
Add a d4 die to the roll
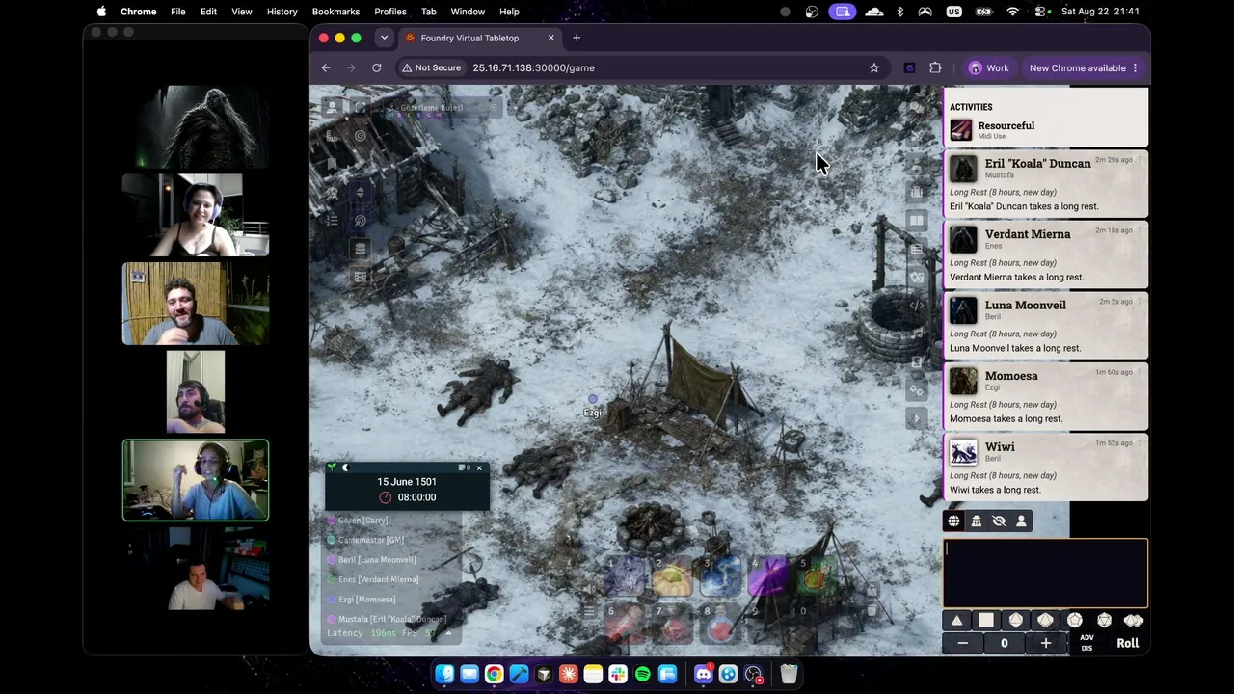click(x=956, y=621)
